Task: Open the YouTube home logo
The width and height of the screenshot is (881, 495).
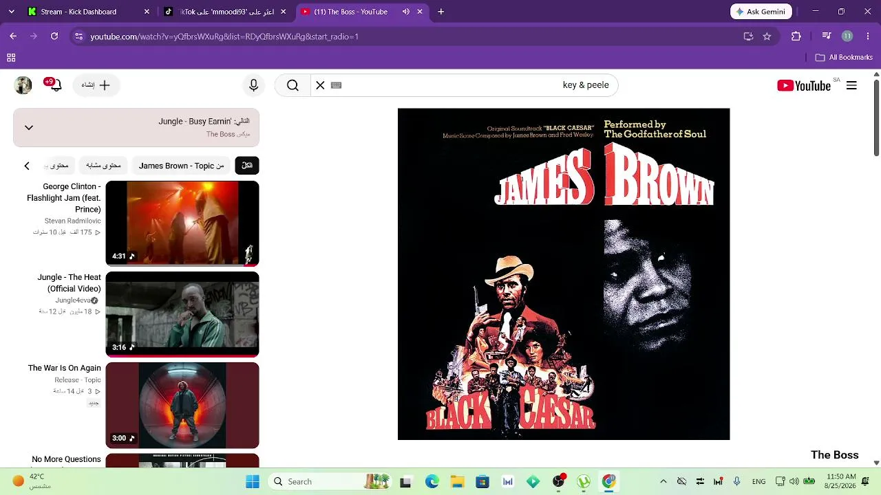Action: pyautogui.click(x=804, y=85)
